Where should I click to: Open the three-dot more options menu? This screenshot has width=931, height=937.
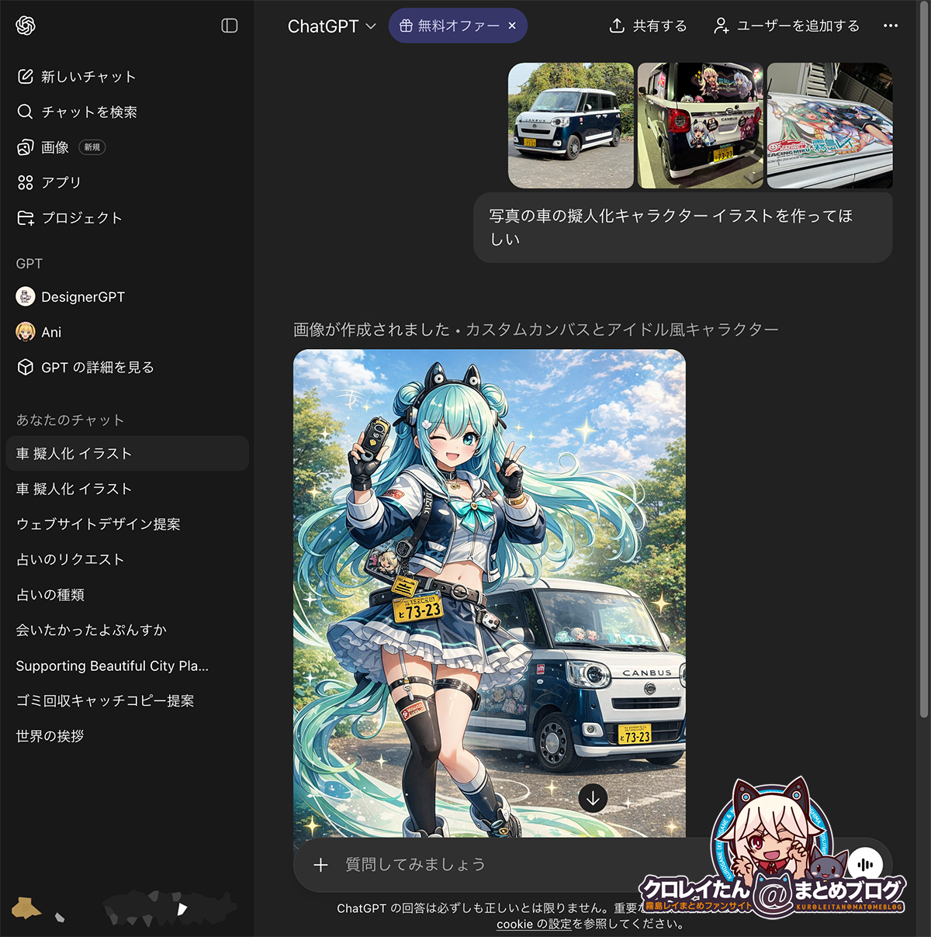pyautogui.click(x=890, y=26)
